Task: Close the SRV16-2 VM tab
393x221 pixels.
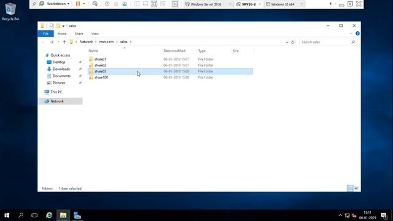Action: [x=260, y=4]
